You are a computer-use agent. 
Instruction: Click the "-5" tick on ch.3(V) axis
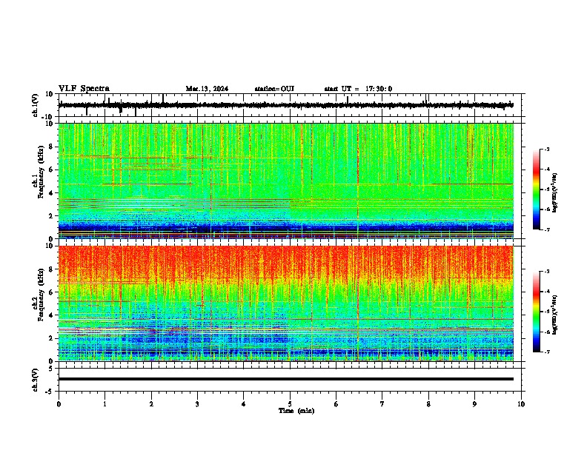click(x=49, y=392)
